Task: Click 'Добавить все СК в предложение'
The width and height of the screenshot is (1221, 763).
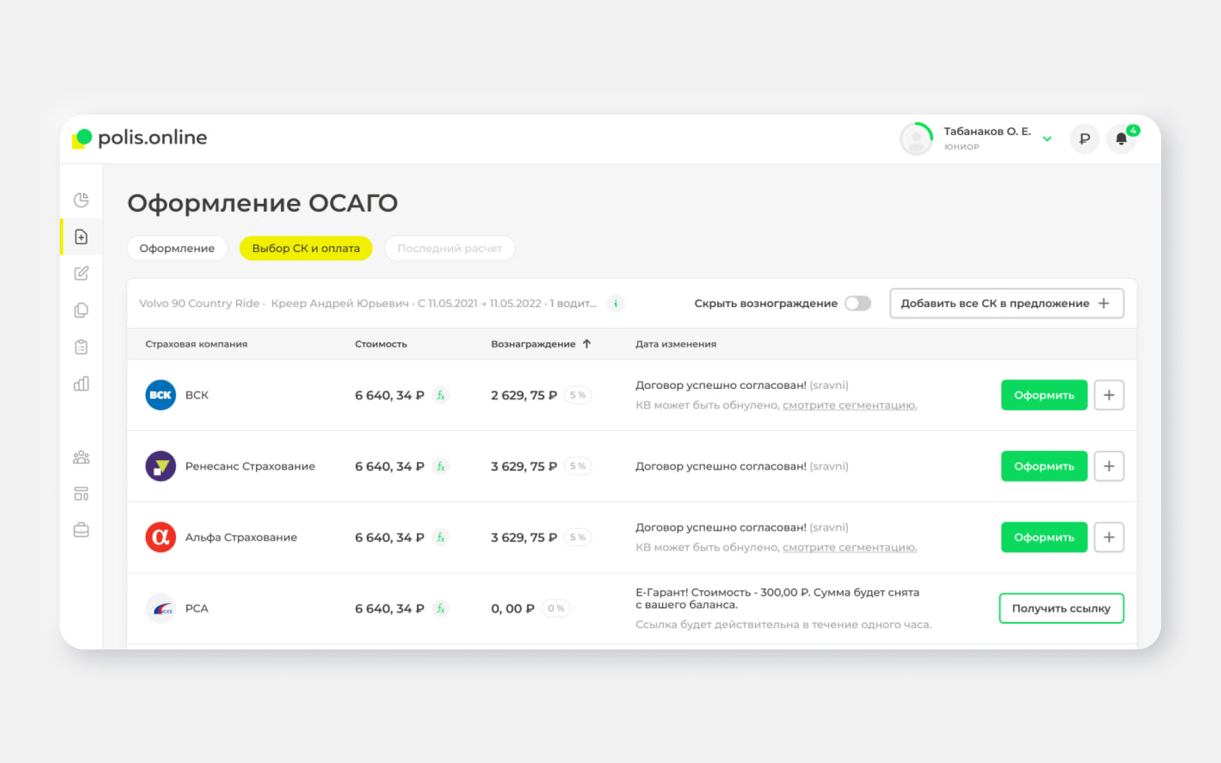Action: click(x=1007, y=303)
